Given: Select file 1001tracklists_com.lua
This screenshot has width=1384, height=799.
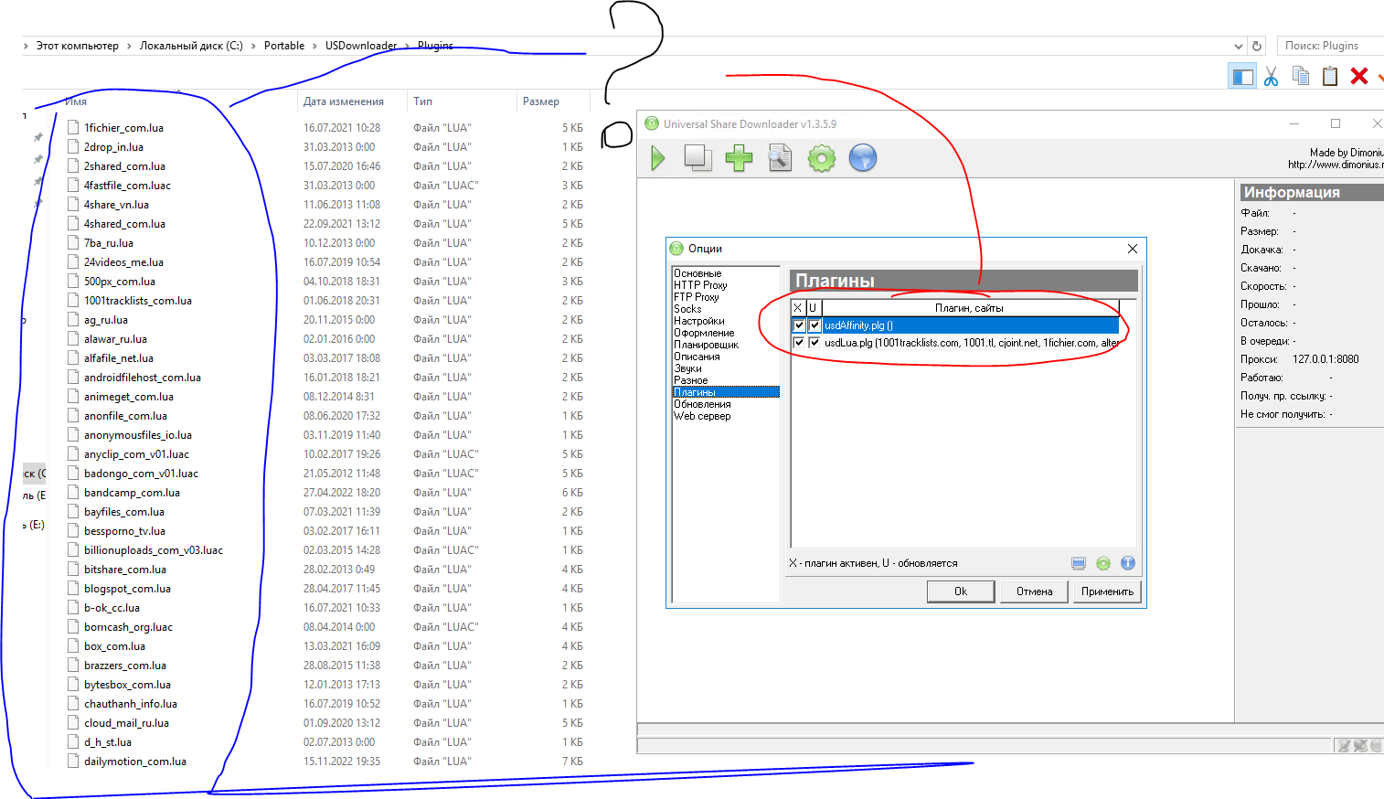Looking at the screenshot, I should point(138,301).
